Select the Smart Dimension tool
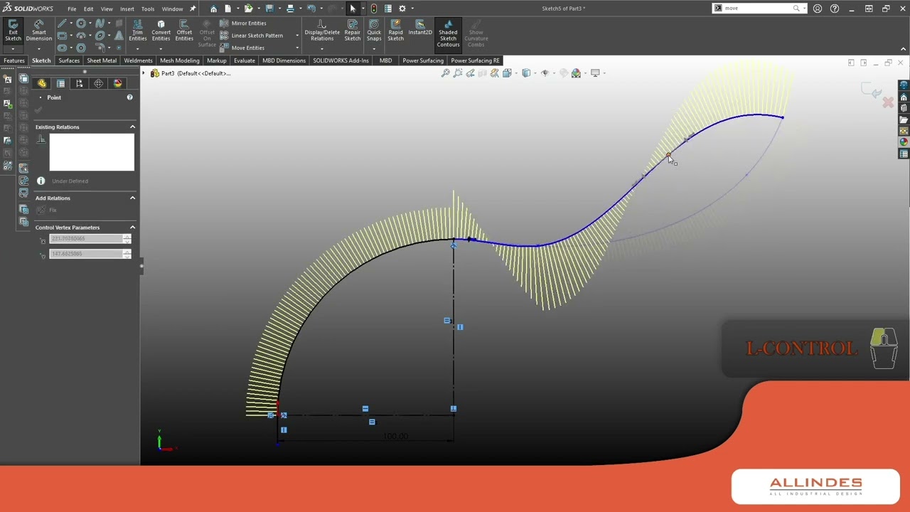910x512 pixels. tap(39, 31)
